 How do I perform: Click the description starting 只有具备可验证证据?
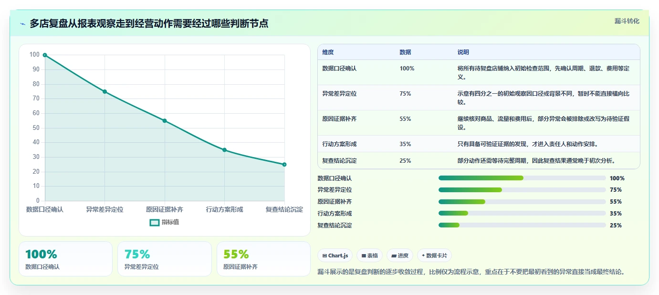point(528,144)
